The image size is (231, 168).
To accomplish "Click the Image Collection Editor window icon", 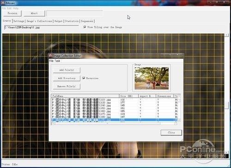I will (50, 56).
